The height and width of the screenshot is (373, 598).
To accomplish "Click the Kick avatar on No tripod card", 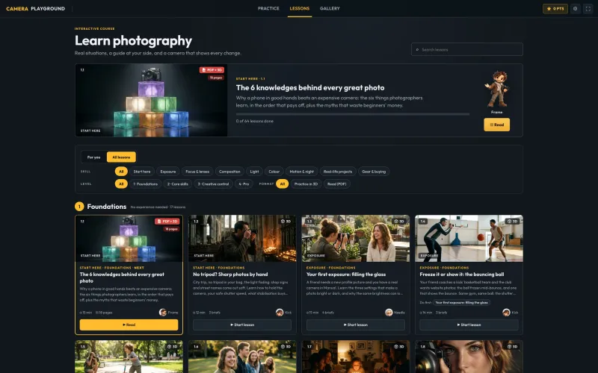I will [280, 313].
